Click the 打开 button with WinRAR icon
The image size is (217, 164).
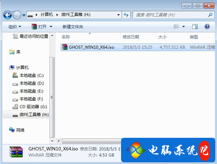click(x=39, y=27)
